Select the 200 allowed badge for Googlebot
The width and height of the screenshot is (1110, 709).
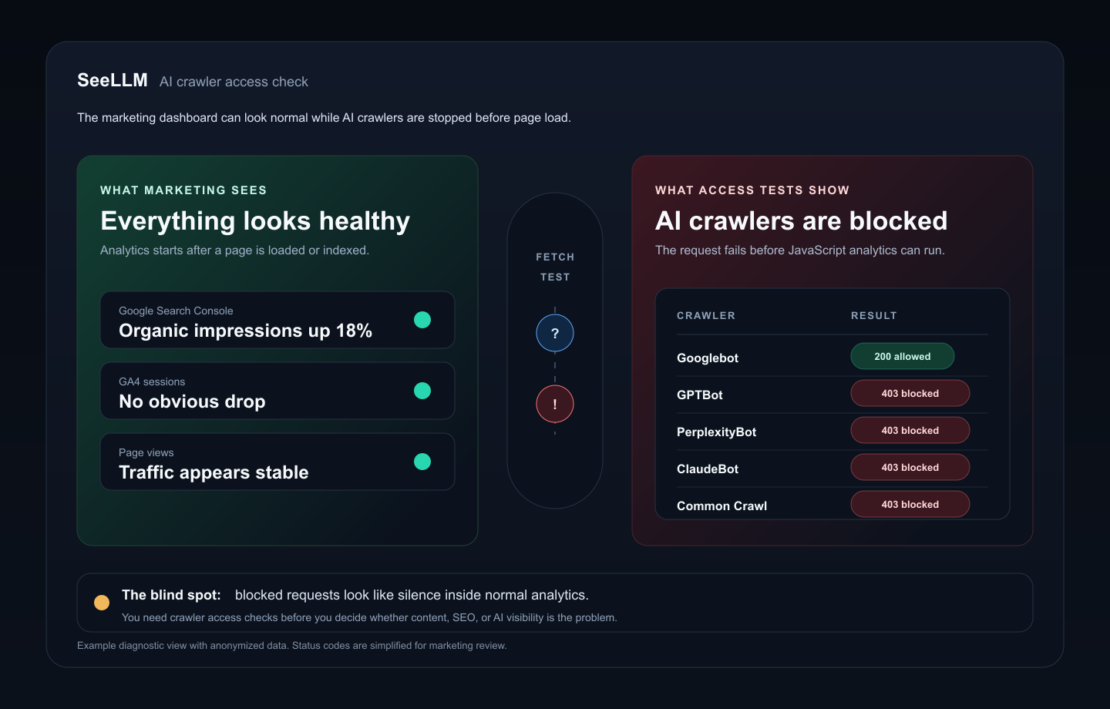click(x=903, y=356)
